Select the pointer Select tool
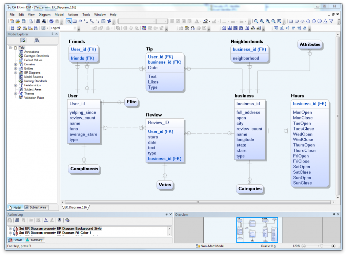The image size is (347, 256). [x=69, y=21]
